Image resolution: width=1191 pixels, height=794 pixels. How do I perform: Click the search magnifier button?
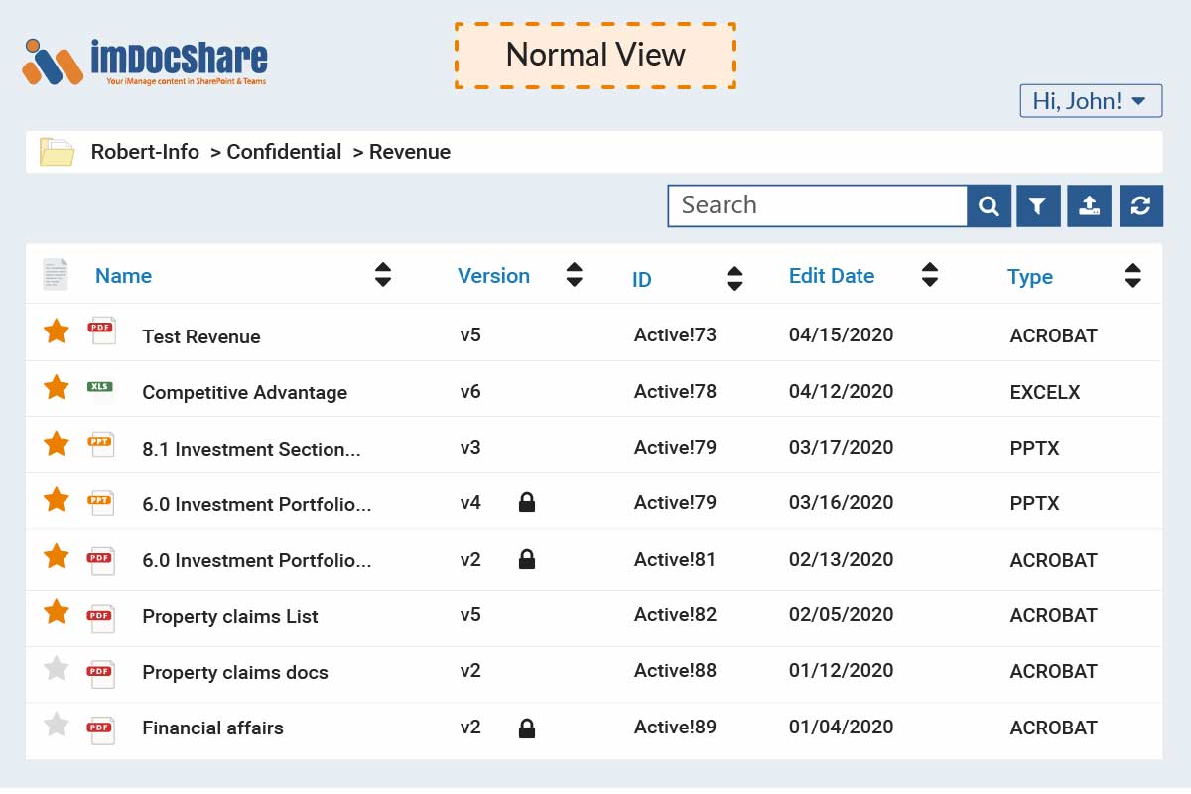pos(989,205)
